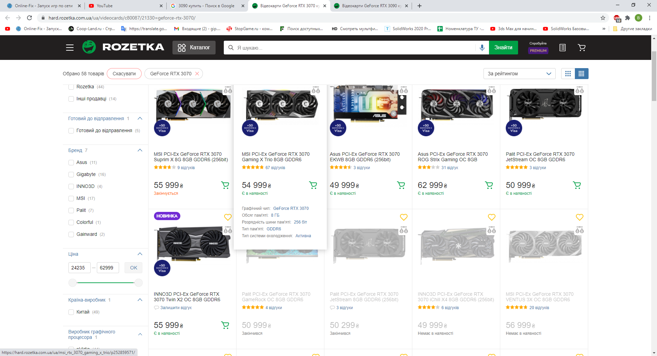Check the Китай country filter
Viewport: 657px width, 356px height.
point(71,312)
